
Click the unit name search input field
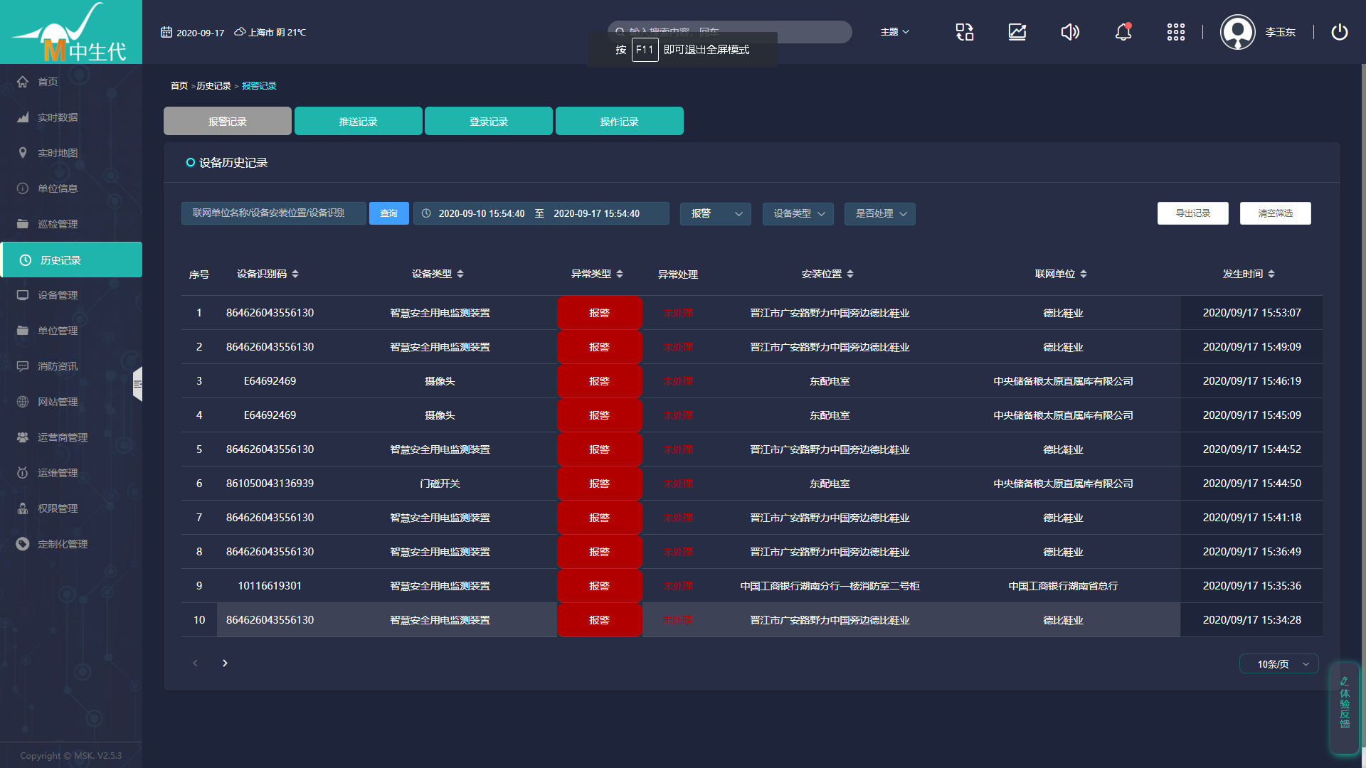tap(273, 213)
